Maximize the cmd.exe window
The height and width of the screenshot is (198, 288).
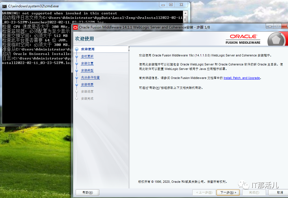tap(171, 5)
